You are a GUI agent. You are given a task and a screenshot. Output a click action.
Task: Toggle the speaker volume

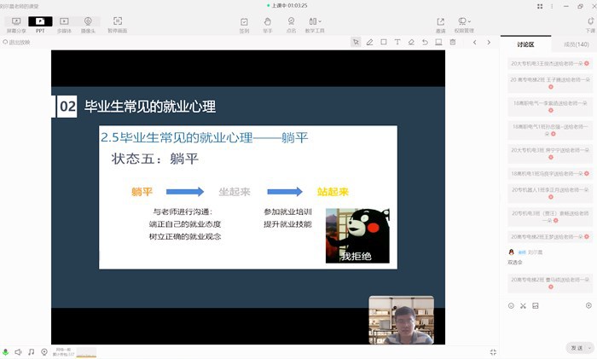pyautogui.click(x=19, y=351)
